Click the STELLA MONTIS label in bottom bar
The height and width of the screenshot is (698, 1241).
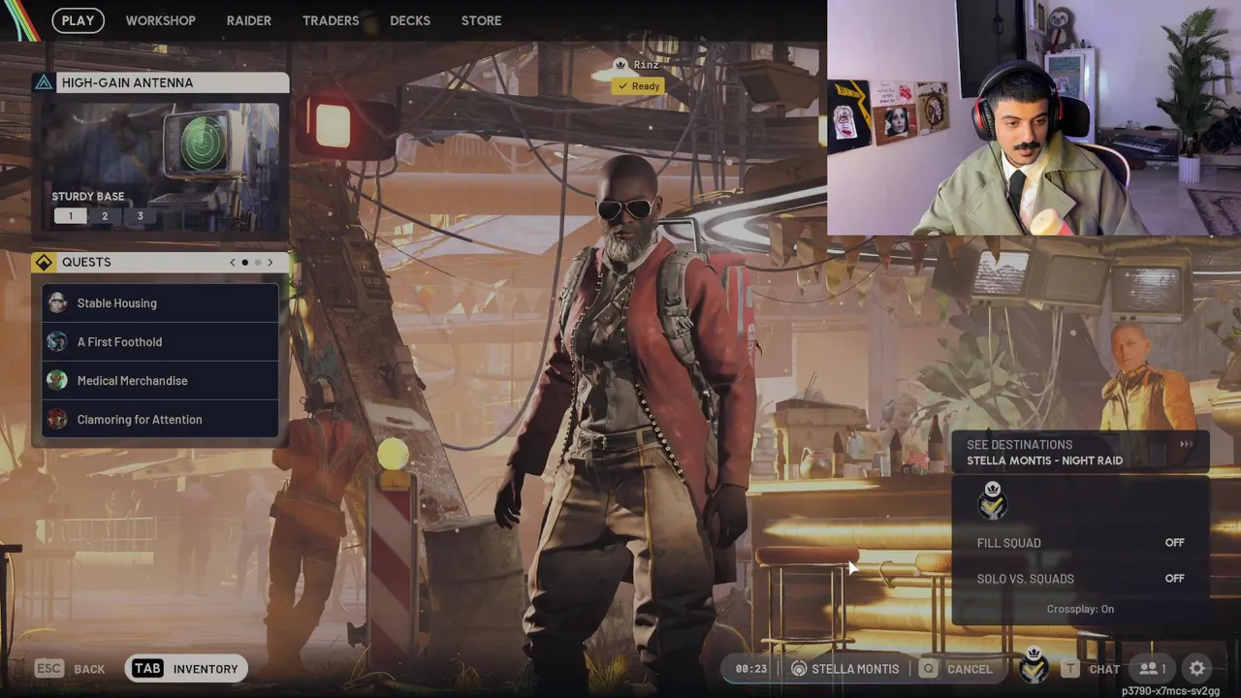click(x=855, y=669)
